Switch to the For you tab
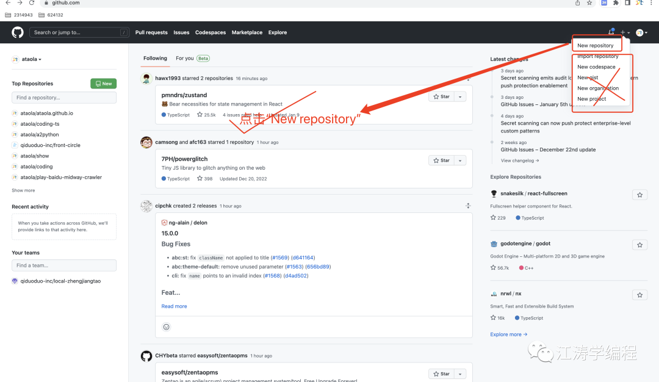This screenshot has width=659, height=382. (x=192, y=59)
